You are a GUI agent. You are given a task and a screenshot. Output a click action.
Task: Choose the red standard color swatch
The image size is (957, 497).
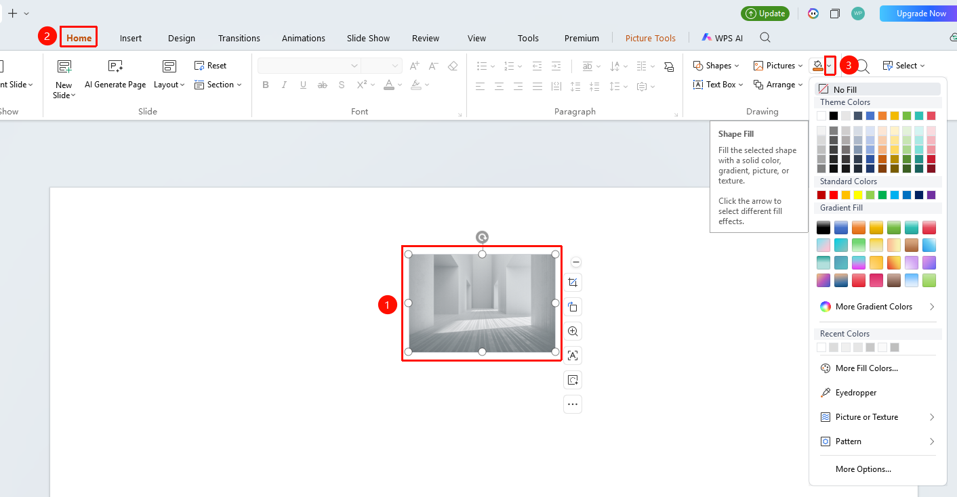(x=834, y=195)
